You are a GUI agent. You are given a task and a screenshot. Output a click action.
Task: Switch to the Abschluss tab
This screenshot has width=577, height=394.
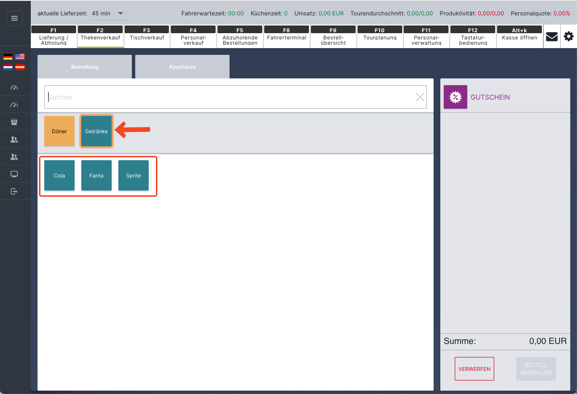tap(182, 67)
